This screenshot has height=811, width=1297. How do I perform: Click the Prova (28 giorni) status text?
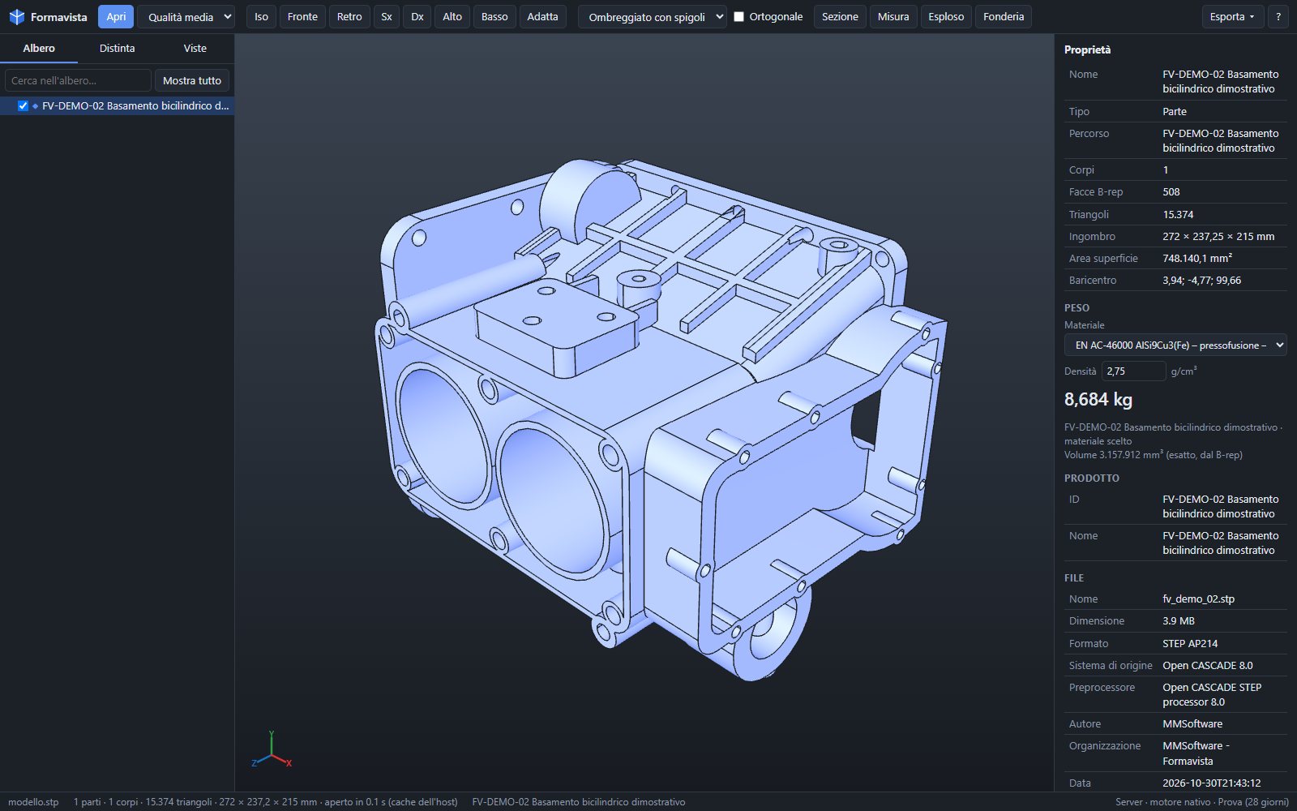coord(1253,802)
